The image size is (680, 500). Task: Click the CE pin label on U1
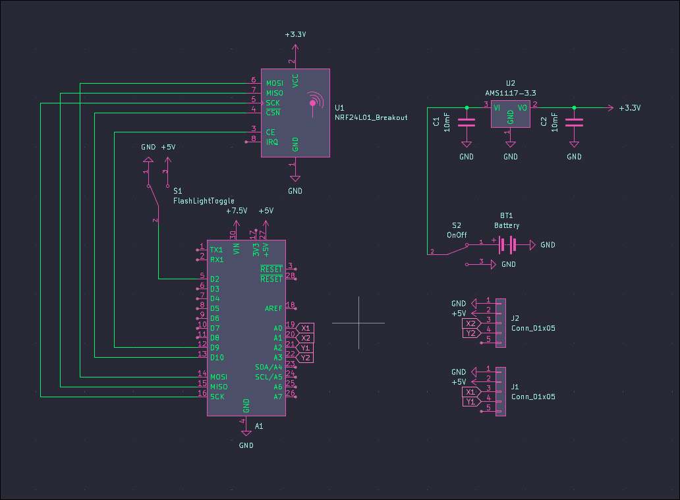(270, 132)
